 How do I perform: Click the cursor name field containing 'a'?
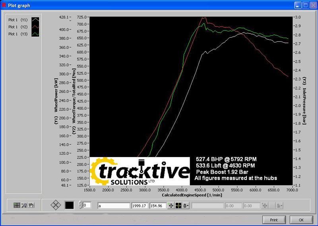click(114, 206)
